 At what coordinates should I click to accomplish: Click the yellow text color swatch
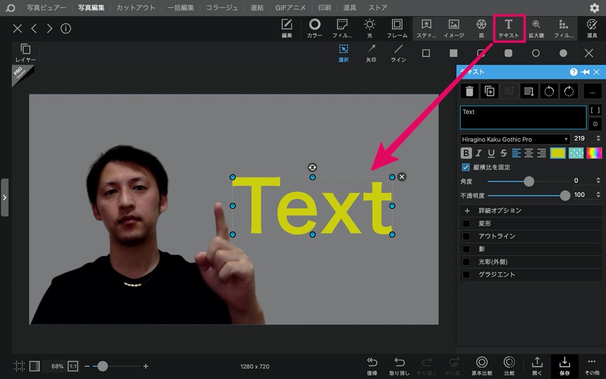point(558,153)
